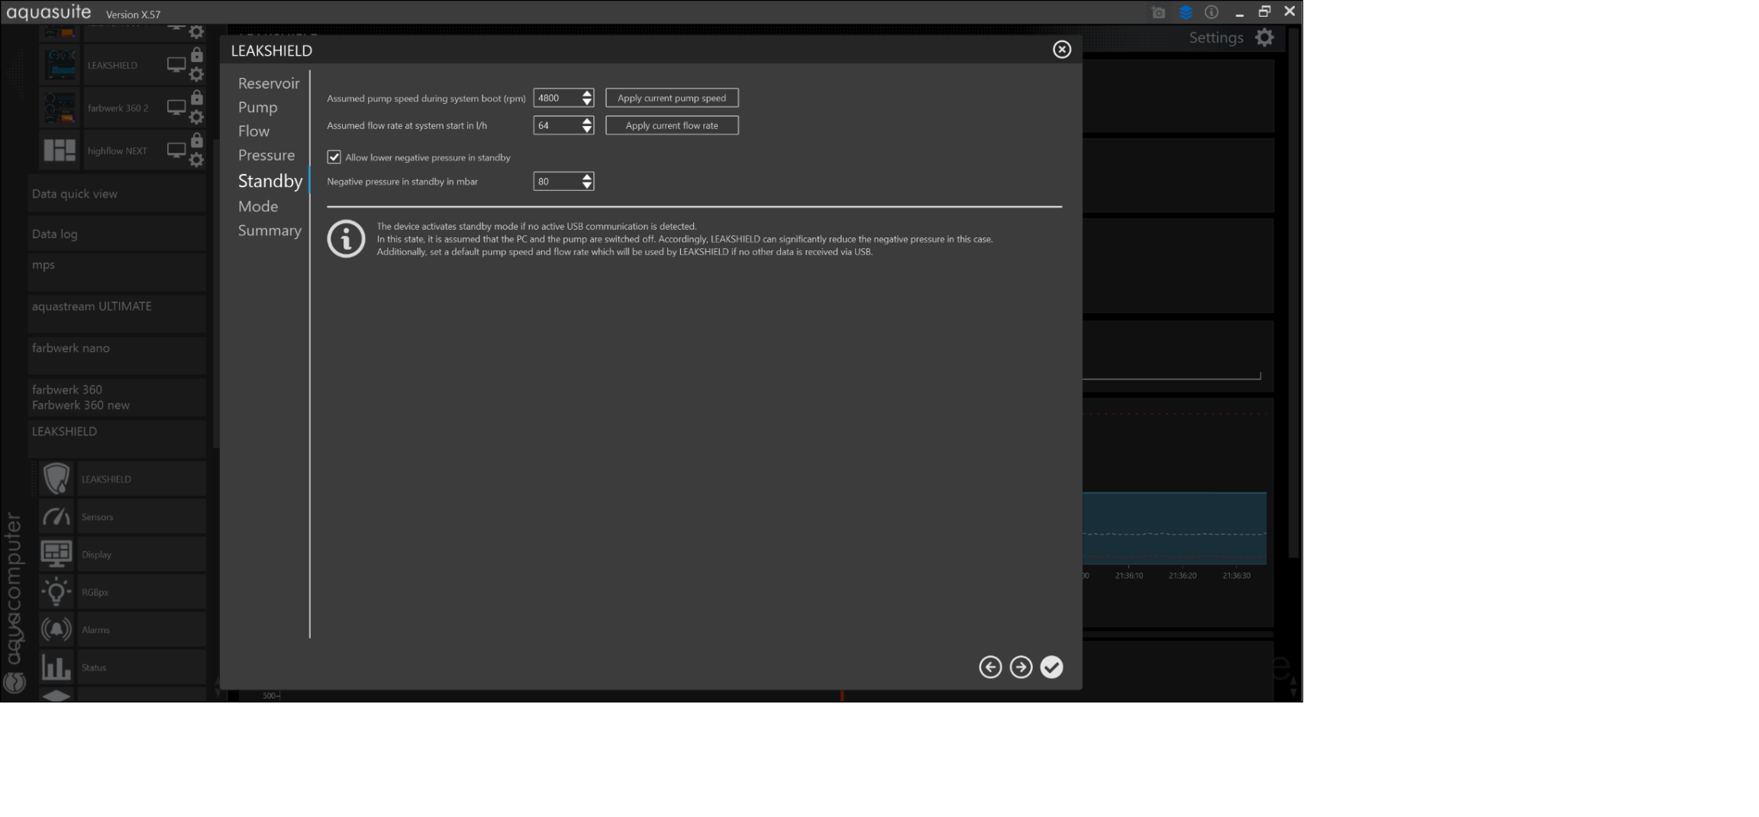The height and width of the screenshot is (817, 1759).
Task: Increase the assumed flow rate value
Action: click(587, 121)
